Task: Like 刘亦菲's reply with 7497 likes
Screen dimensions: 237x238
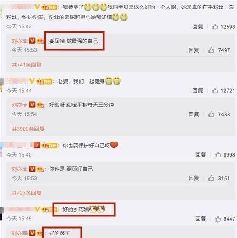Action: coord(211,50)
